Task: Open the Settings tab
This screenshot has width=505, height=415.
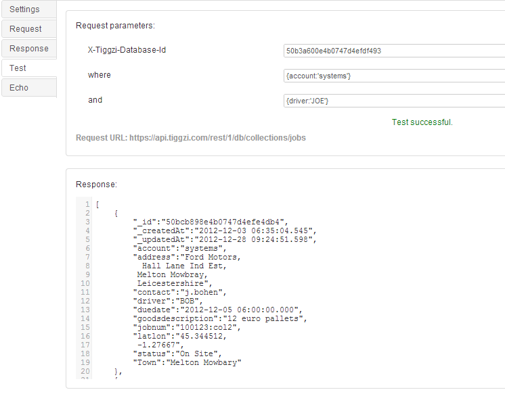Action: [x=25, y=9]
